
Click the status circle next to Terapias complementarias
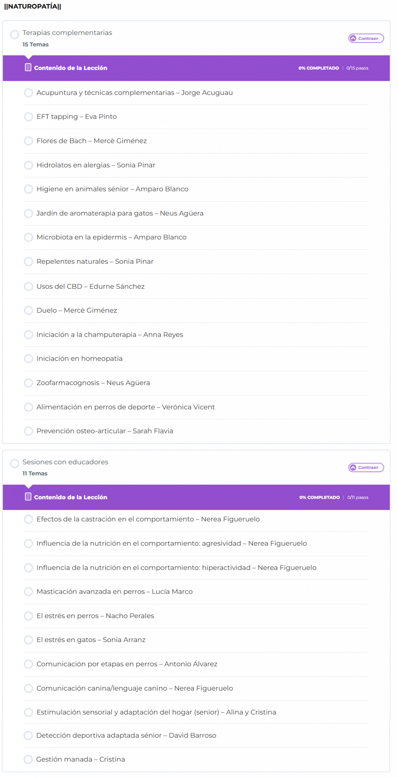(x=15, y=35)
